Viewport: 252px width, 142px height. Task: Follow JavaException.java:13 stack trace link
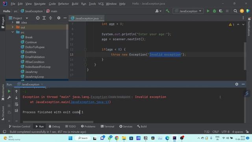(x=90, y=102)
